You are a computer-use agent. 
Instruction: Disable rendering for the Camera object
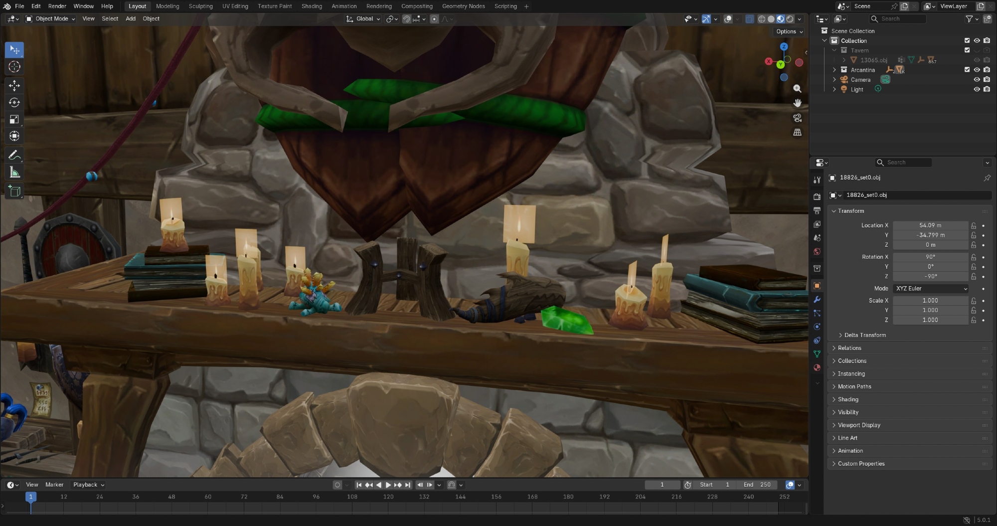[987, 80]
